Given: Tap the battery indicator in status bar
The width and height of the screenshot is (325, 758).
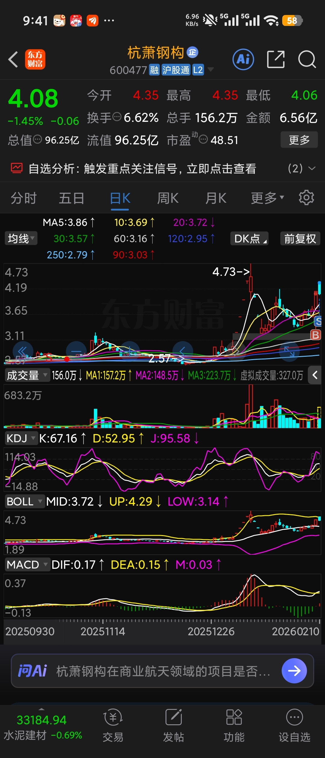Looking at the screenshot, I should (292, 20).
